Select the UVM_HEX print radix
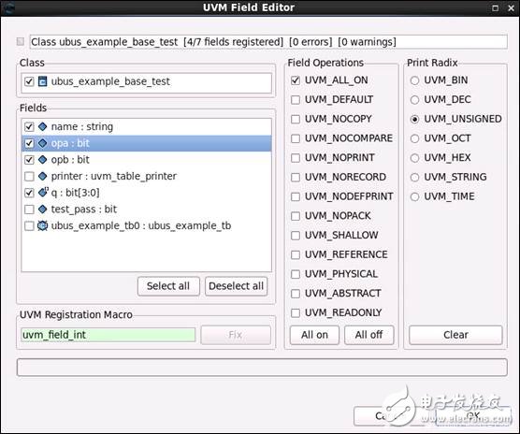The width and height of the screenshot is (520, 434). (x=414, y=158)
